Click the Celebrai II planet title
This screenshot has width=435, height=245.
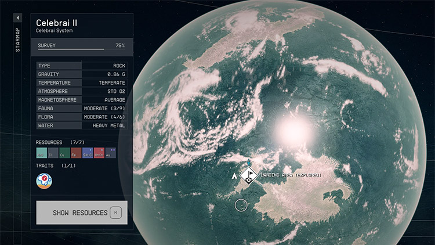click(57, 23)
